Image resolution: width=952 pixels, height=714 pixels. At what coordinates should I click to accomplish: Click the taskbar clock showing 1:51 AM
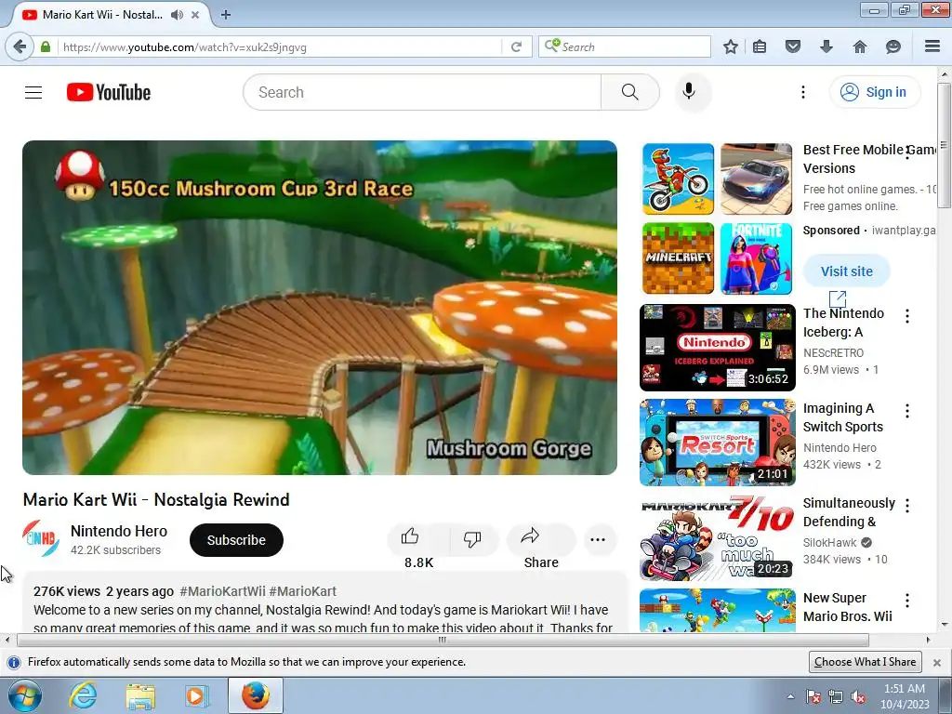[905, 696]
